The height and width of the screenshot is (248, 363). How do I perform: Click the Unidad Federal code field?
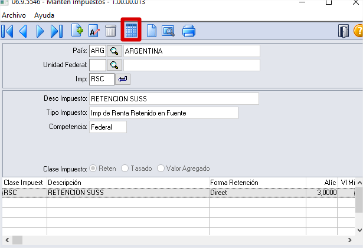coord(97,65)
